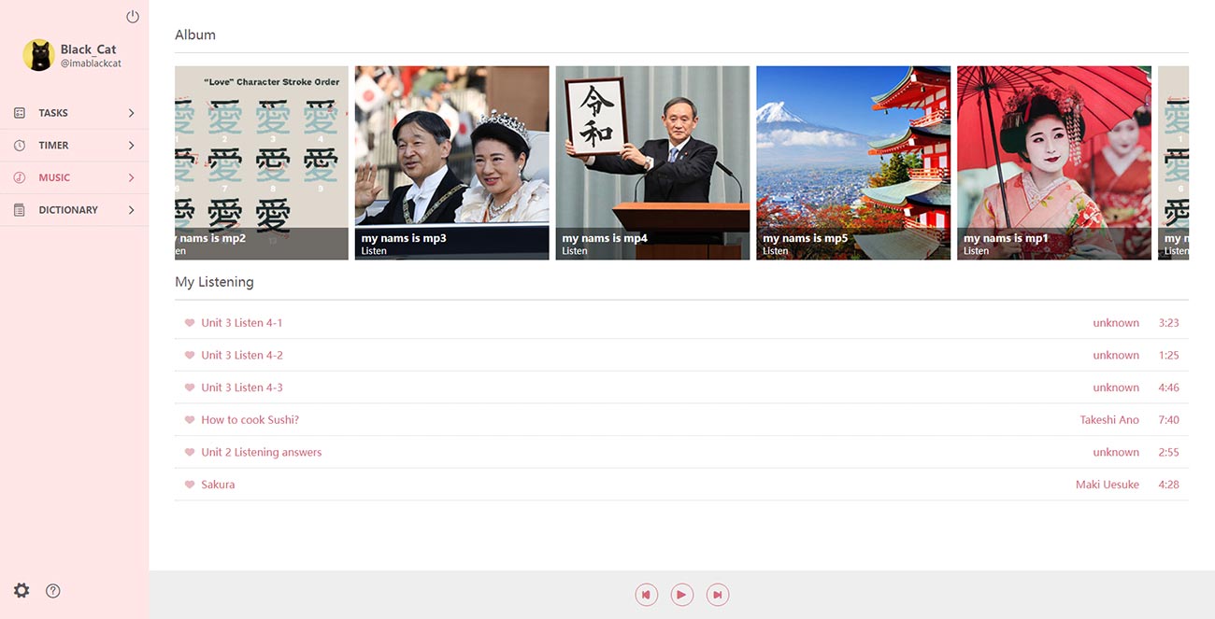This screenshot has width=1215, height=619.
Task: Play the track How to cook Sushi?
Action: point(250,420)
